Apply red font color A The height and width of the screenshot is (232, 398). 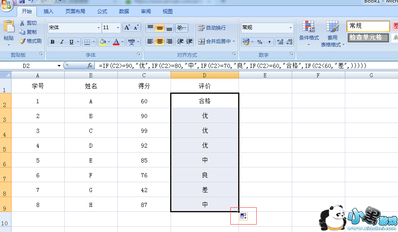click(x=116, y=42)
